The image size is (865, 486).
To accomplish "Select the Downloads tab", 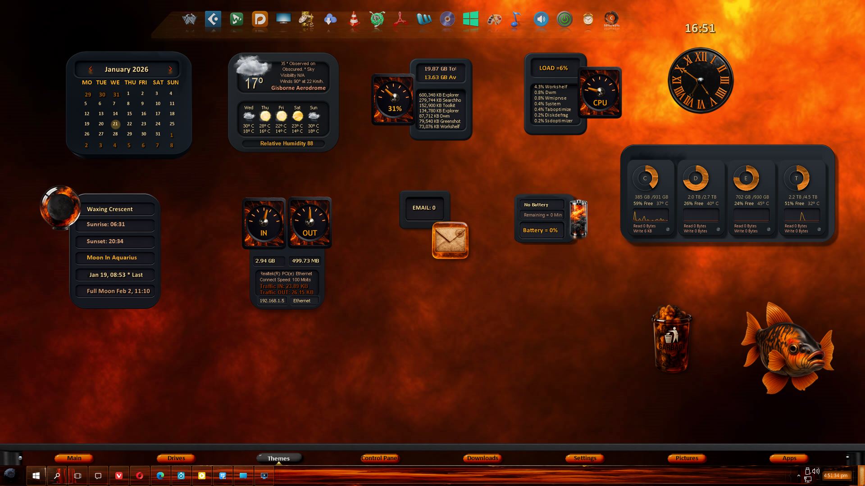I will point(483,458).
